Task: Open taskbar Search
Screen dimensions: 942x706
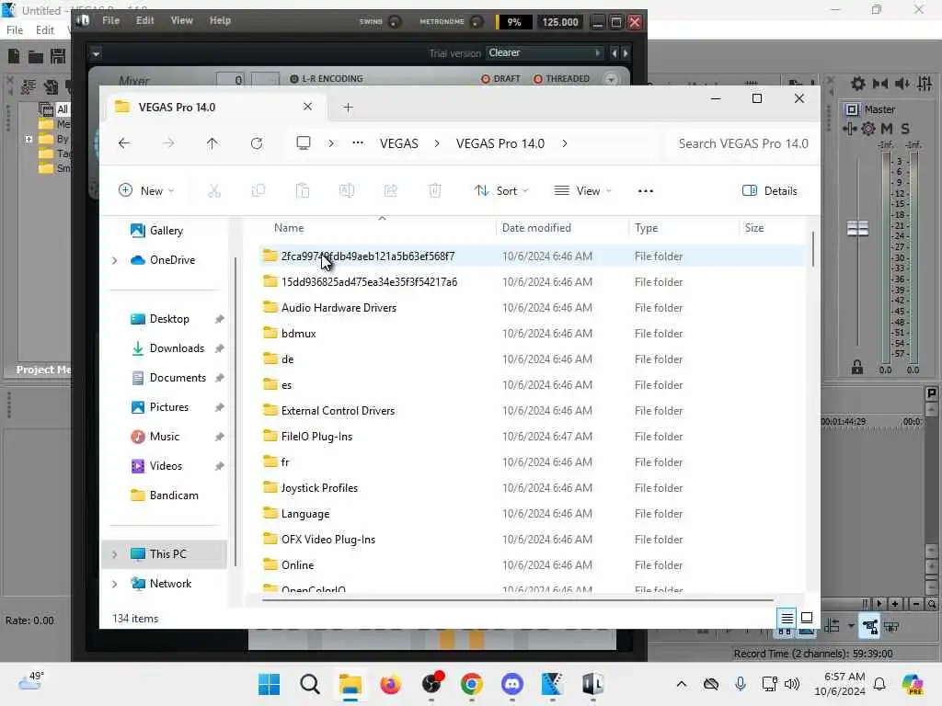Action: point(310,684)
